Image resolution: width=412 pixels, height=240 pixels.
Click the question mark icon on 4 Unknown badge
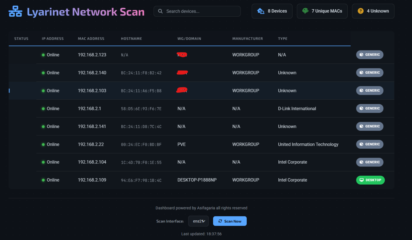[360, 11]
